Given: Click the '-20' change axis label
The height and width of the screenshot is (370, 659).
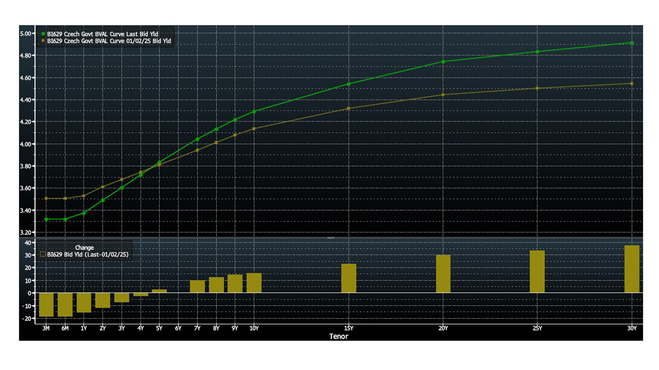Looking at the screenshot, I should click(27, 318).
